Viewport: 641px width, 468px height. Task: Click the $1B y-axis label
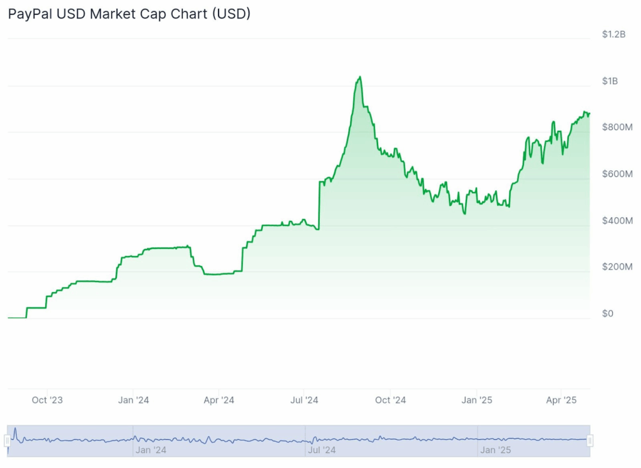point(610,81)
